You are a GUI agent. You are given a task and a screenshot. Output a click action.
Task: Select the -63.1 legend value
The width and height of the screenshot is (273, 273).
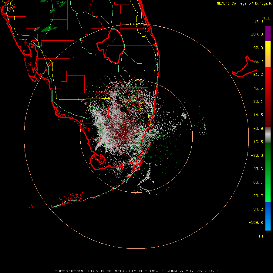(x=257, y=182)
